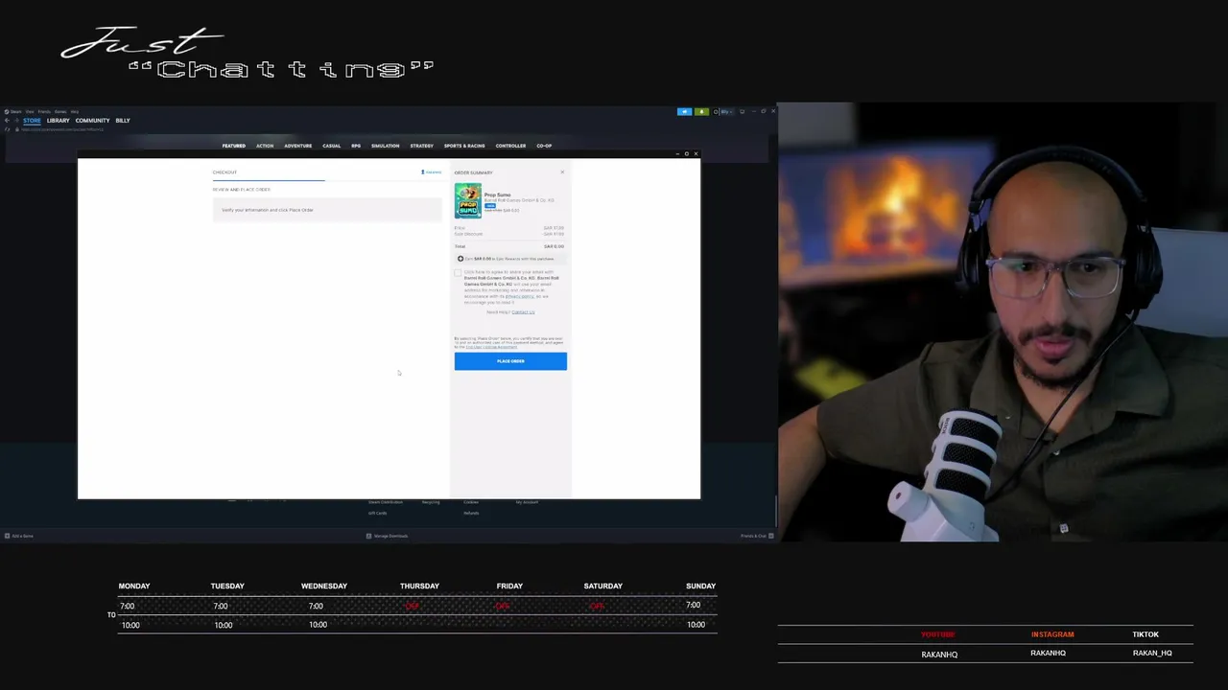Click the Epic Rewards coin icon
1228x690 pixels.
click(460, 259)
